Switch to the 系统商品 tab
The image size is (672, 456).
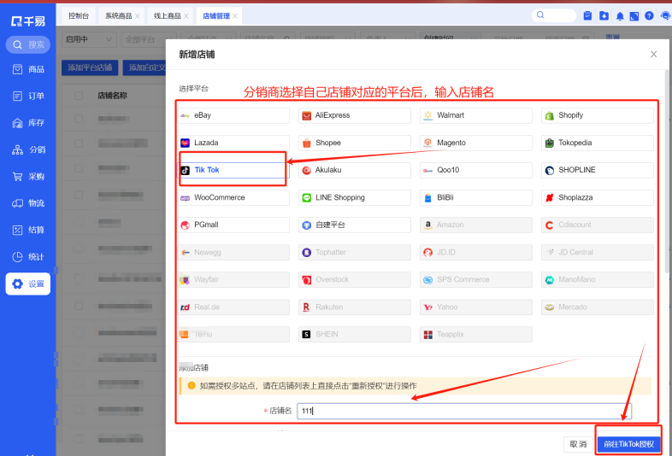point(119,16)
